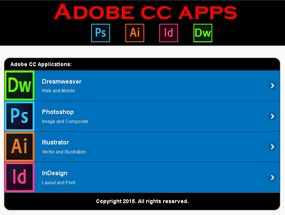Open the Illustrator title link
285x215 pixels.
coord(55,143)
